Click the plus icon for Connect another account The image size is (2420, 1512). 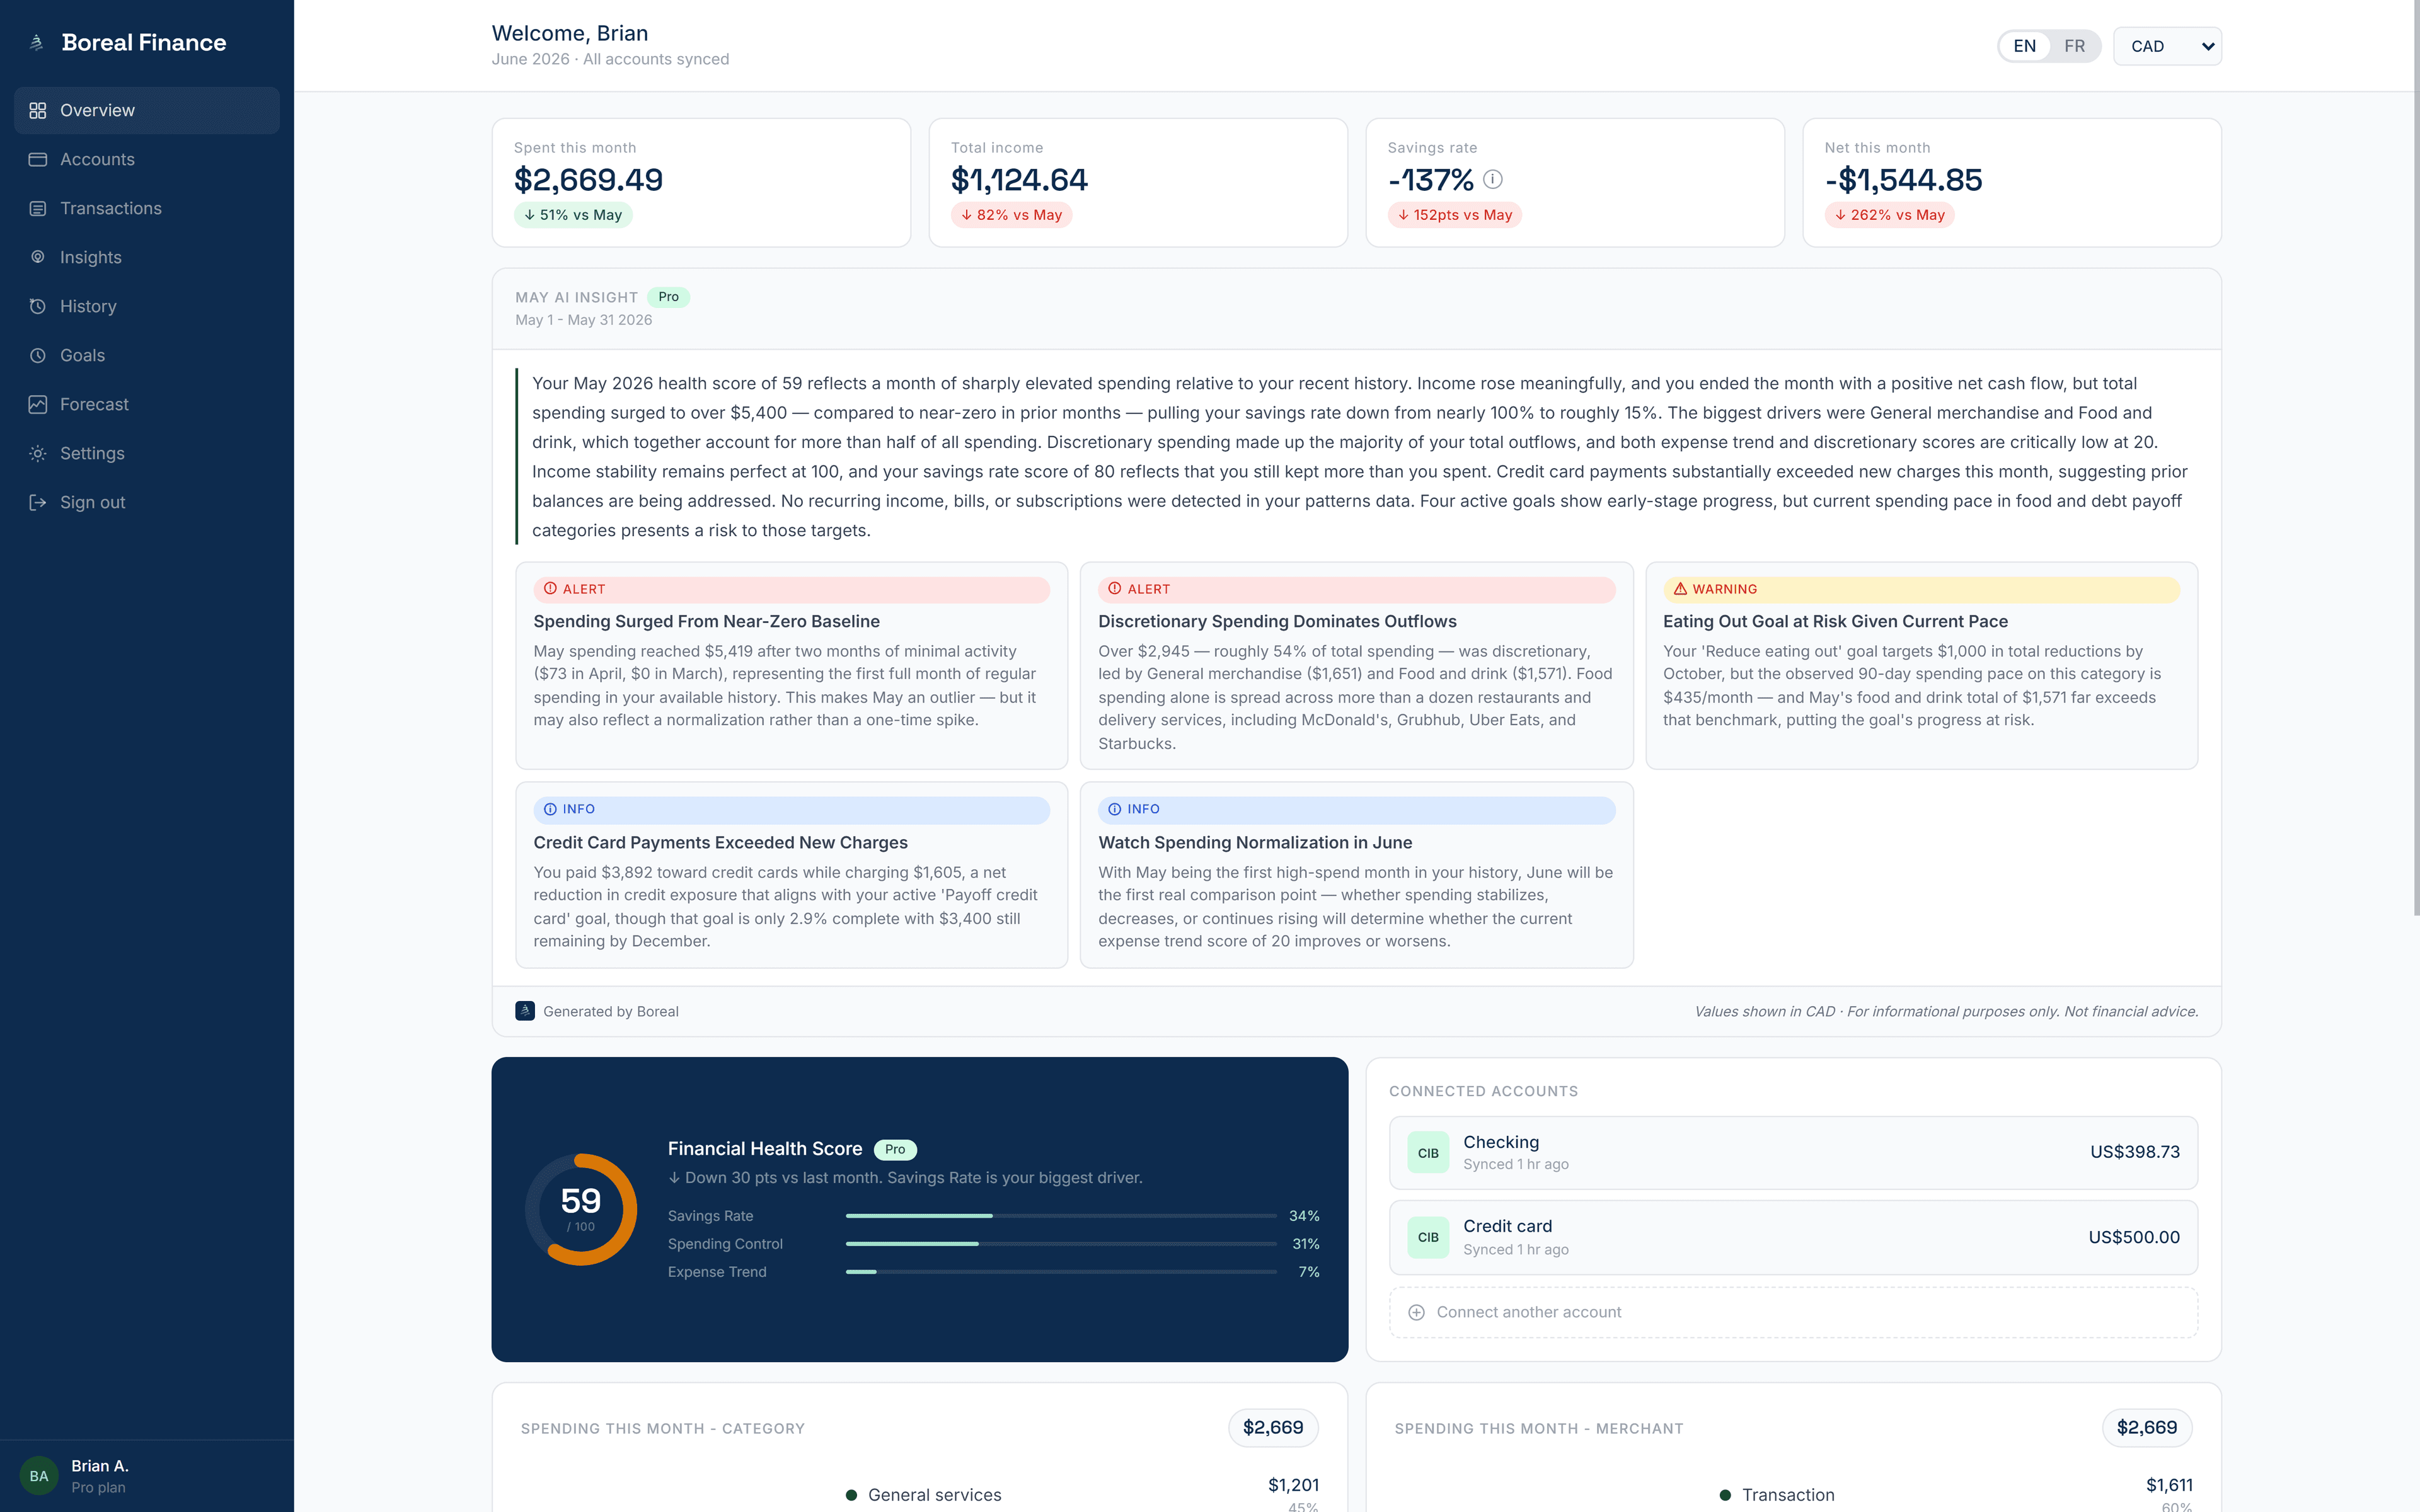pyautogui.click(x=1416, y=1312)
